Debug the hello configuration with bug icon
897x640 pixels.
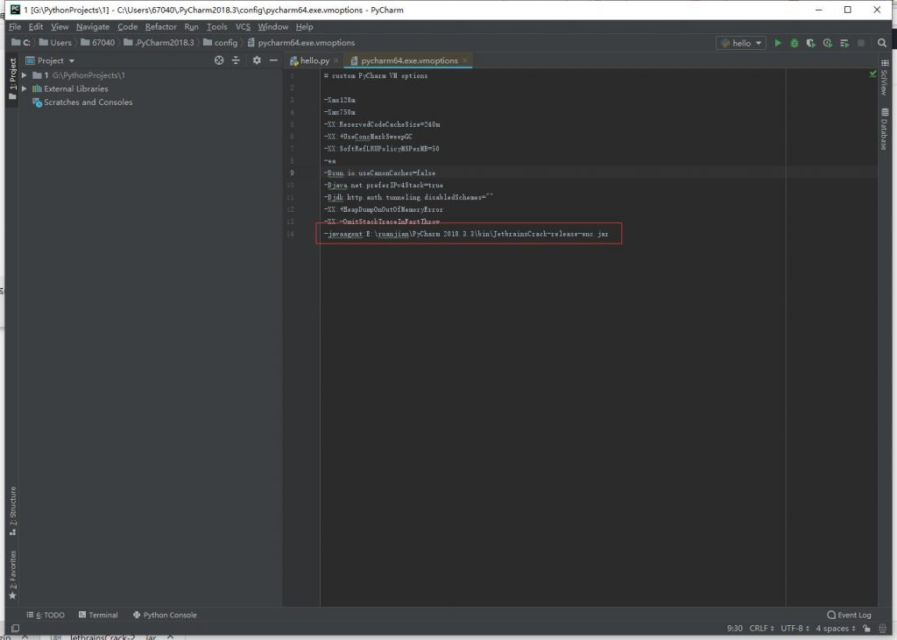coord(794,43)
